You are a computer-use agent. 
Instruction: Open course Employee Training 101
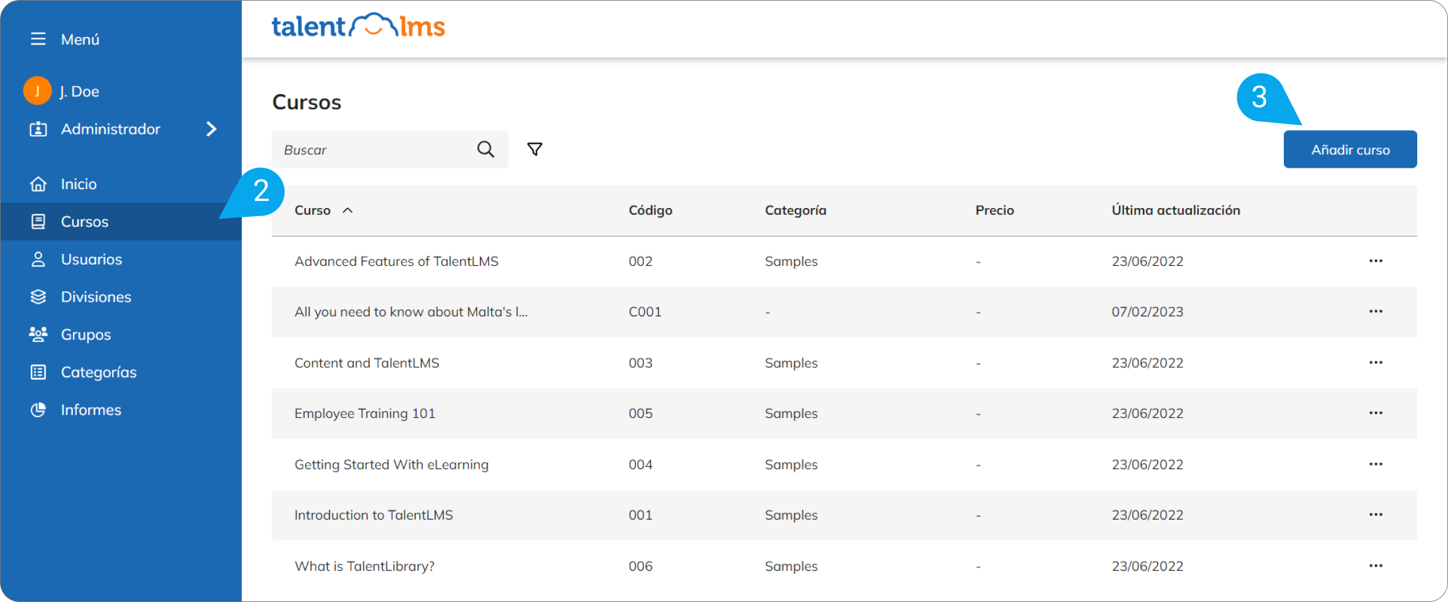[365, 413]
